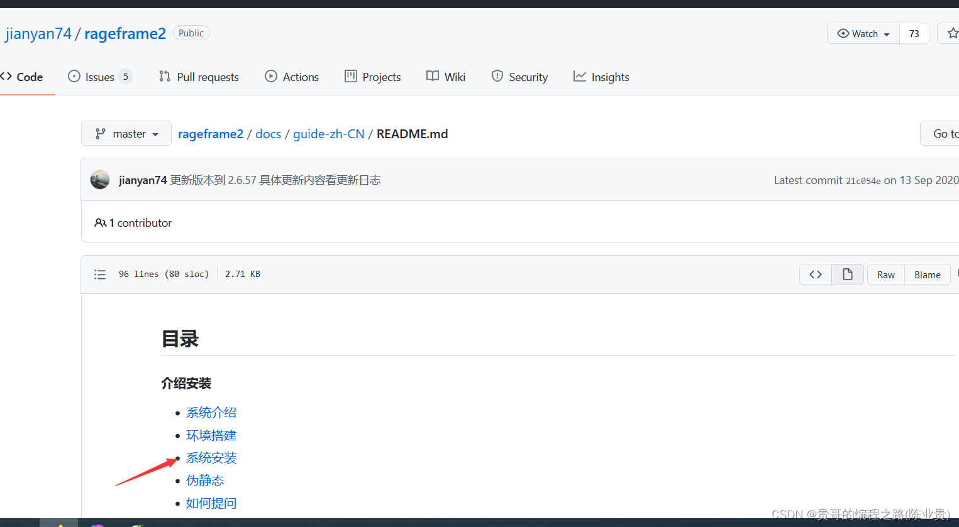The image size is (959, 527).
Task: Switch to rendered file view icon
Action: click(848, 274)
